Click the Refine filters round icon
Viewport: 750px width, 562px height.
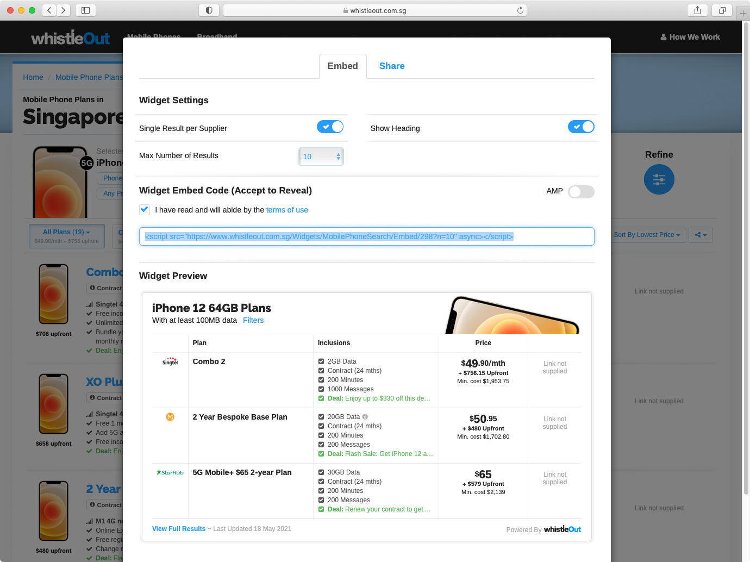coord(659,180)
